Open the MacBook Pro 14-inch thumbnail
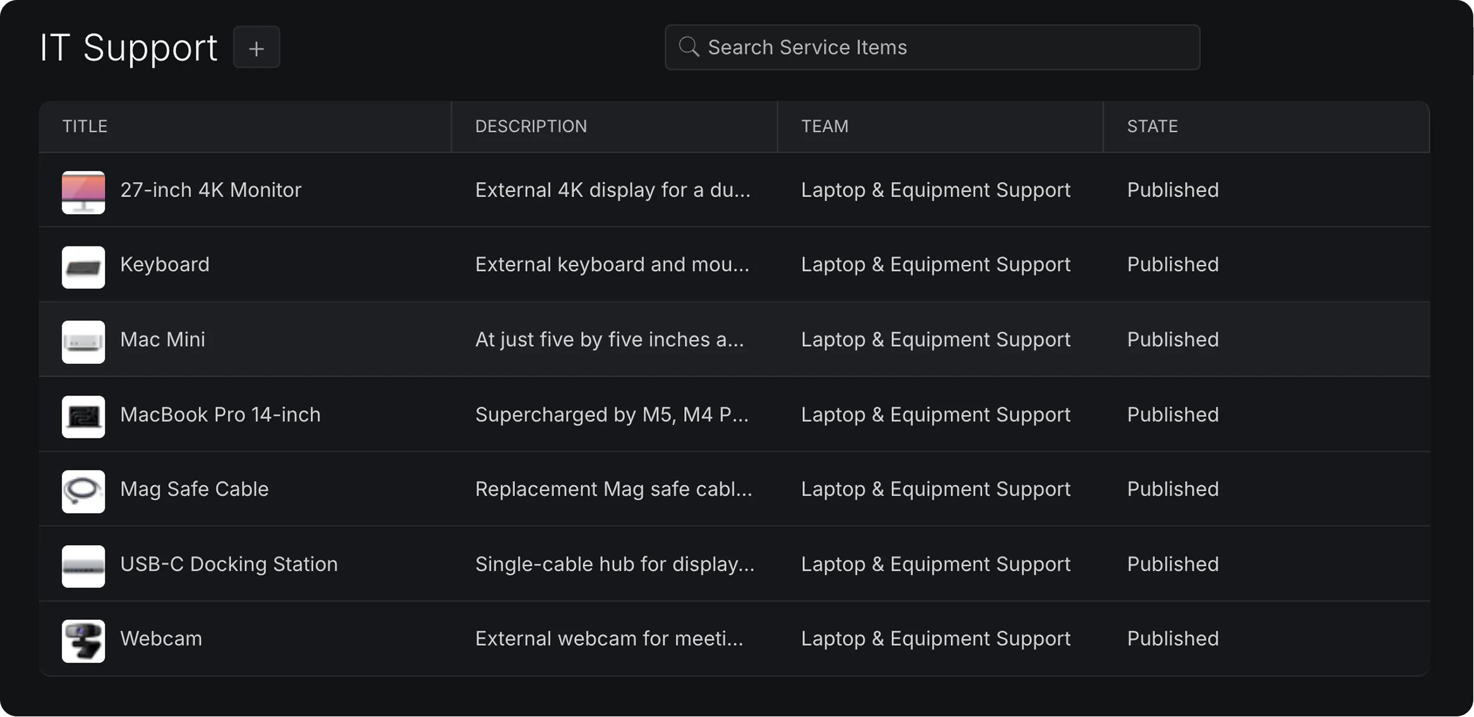 point(83,417)
